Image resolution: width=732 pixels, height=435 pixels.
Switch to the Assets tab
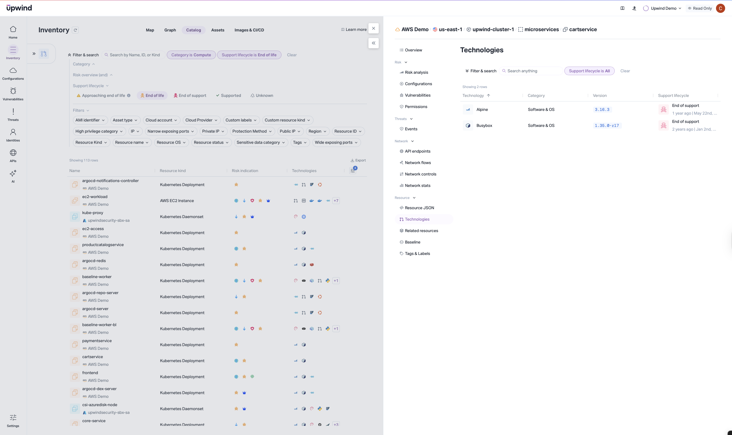pos(217,30)
